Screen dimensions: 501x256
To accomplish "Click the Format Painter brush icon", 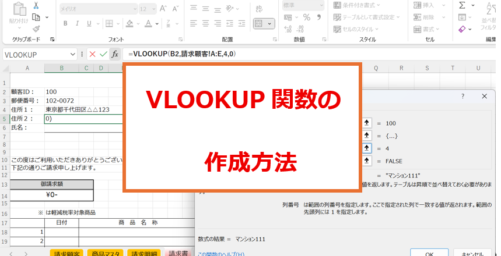I will 36,28.
